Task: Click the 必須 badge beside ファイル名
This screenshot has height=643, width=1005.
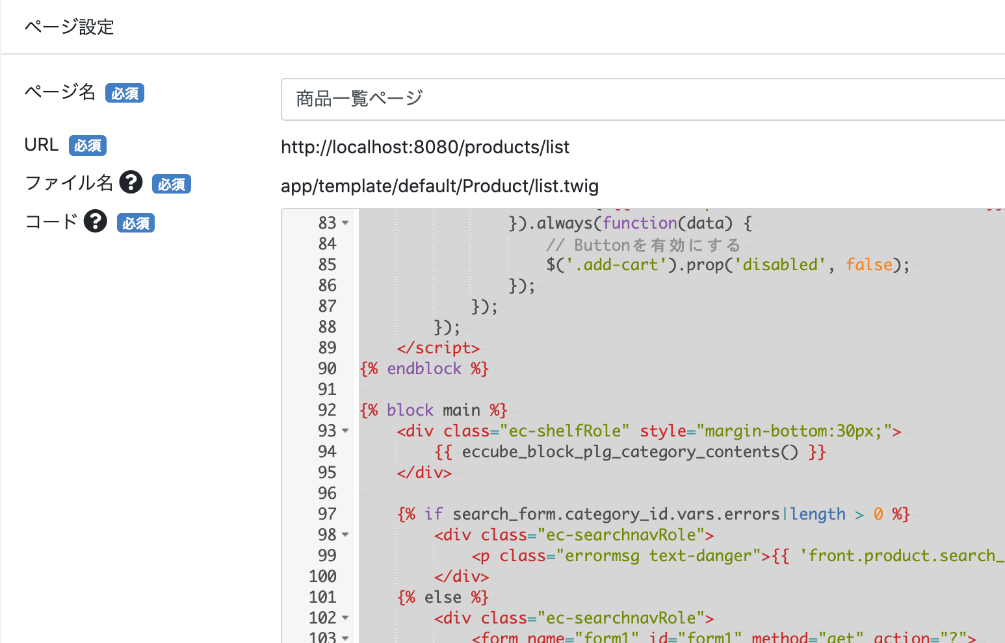Action: (172, 184)
